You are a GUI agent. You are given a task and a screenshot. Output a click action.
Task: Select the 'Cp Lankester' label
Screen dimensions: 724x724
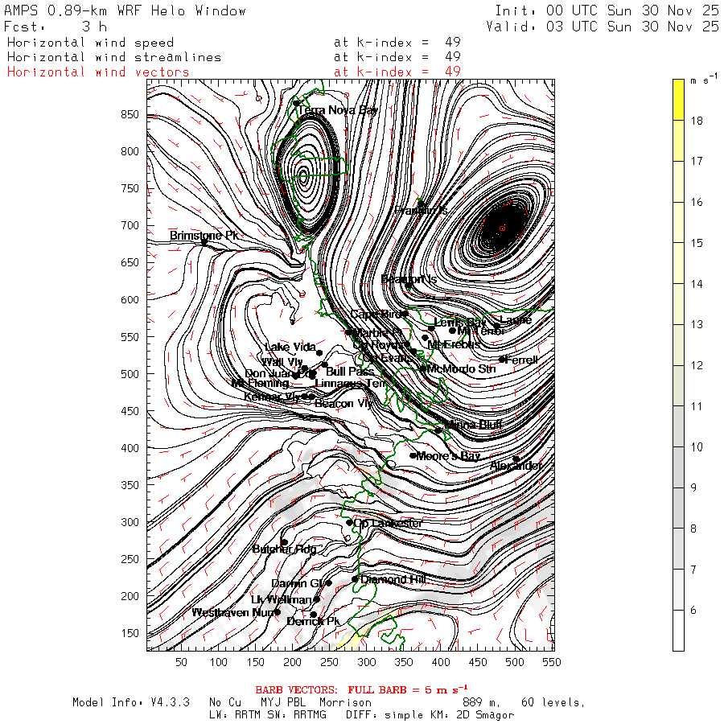coord(388,523)
